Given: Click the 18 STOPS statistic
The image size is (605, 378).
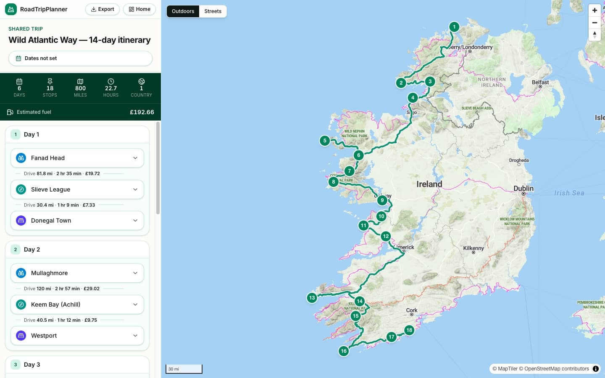Looking at the screenshot, I should click(x=50, y=88).
